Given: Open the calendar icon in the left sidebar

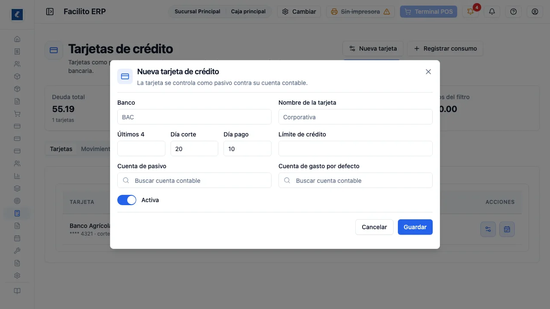Looking at the screenshot, I should pos(17,238).
